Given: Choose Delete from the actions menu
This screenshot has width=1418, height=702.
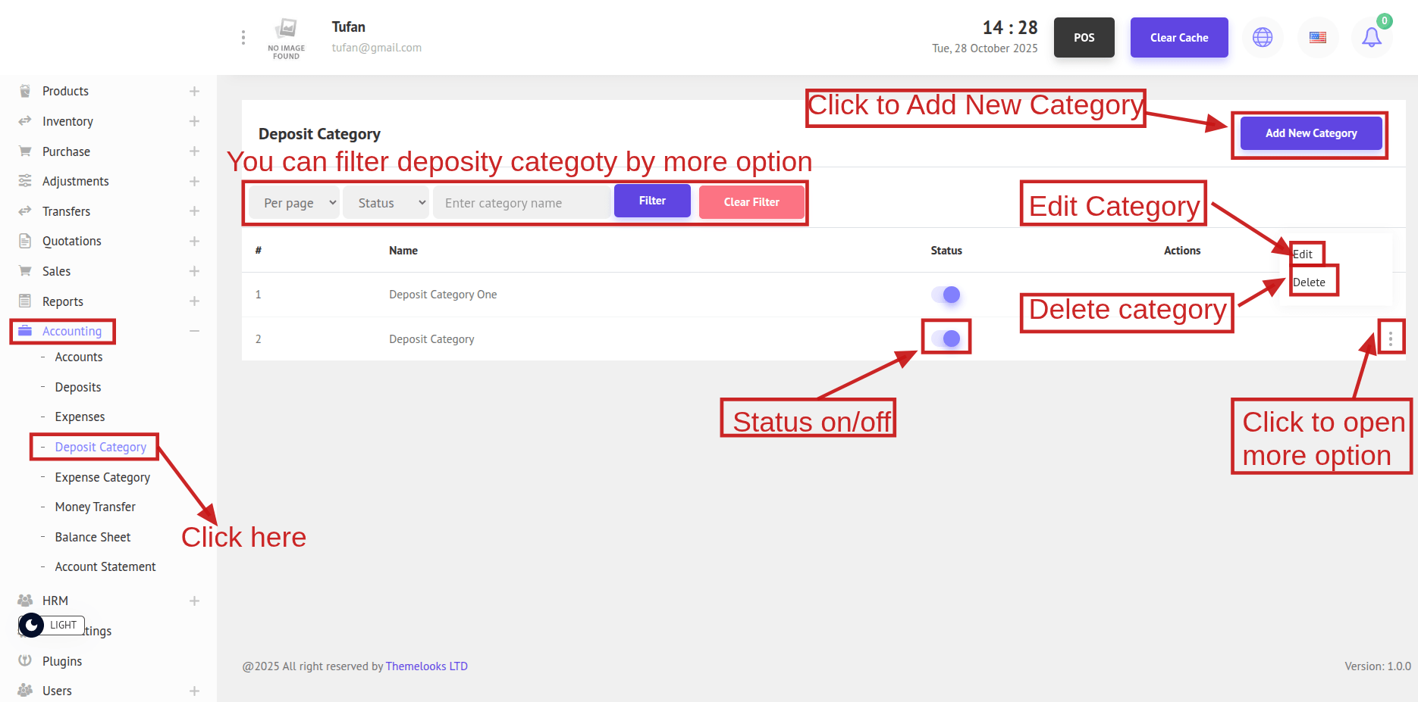Looking at the screenshot, I should tap(1309, 282).
